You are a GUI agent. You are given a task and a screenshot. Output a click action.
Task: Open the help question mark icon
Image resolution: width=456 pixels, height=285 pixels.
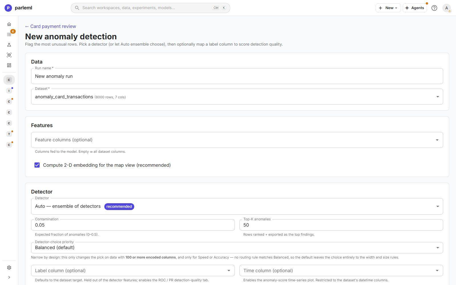[x=434, y=8]
